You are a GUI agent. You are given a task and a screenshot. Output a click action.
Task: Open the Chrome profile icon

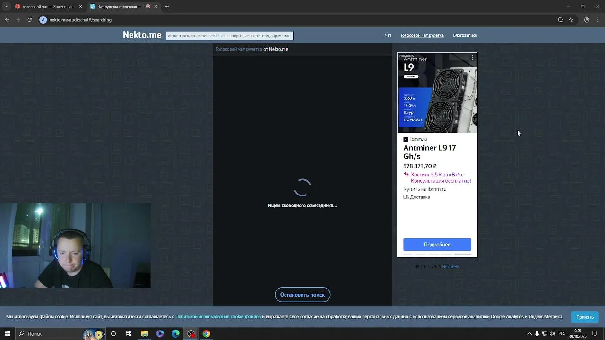coord(587,20)
